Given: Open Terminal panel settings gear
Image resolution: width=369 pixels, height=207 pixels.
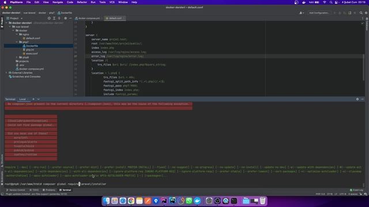Looking at the screenshot, I should tap(357, 99).
